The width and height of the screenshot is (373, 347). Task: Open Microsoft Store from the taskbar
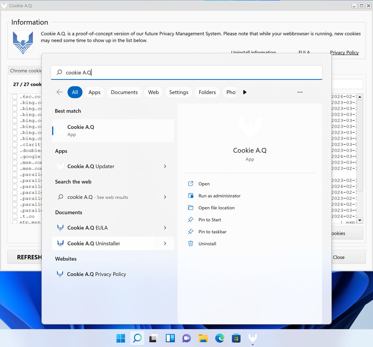[x=236, y=338]
